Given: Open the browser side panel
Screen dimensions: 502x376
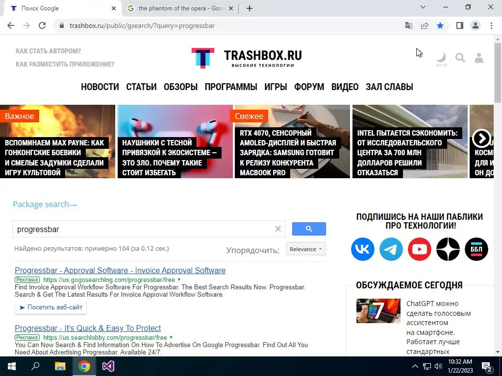Looking at the screenshot, I should click(459, 25).
